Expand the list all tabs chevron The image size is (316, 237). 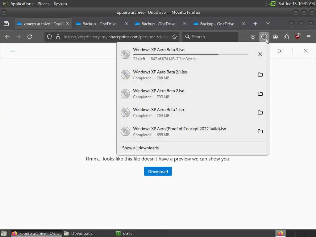tap(268, 23)
